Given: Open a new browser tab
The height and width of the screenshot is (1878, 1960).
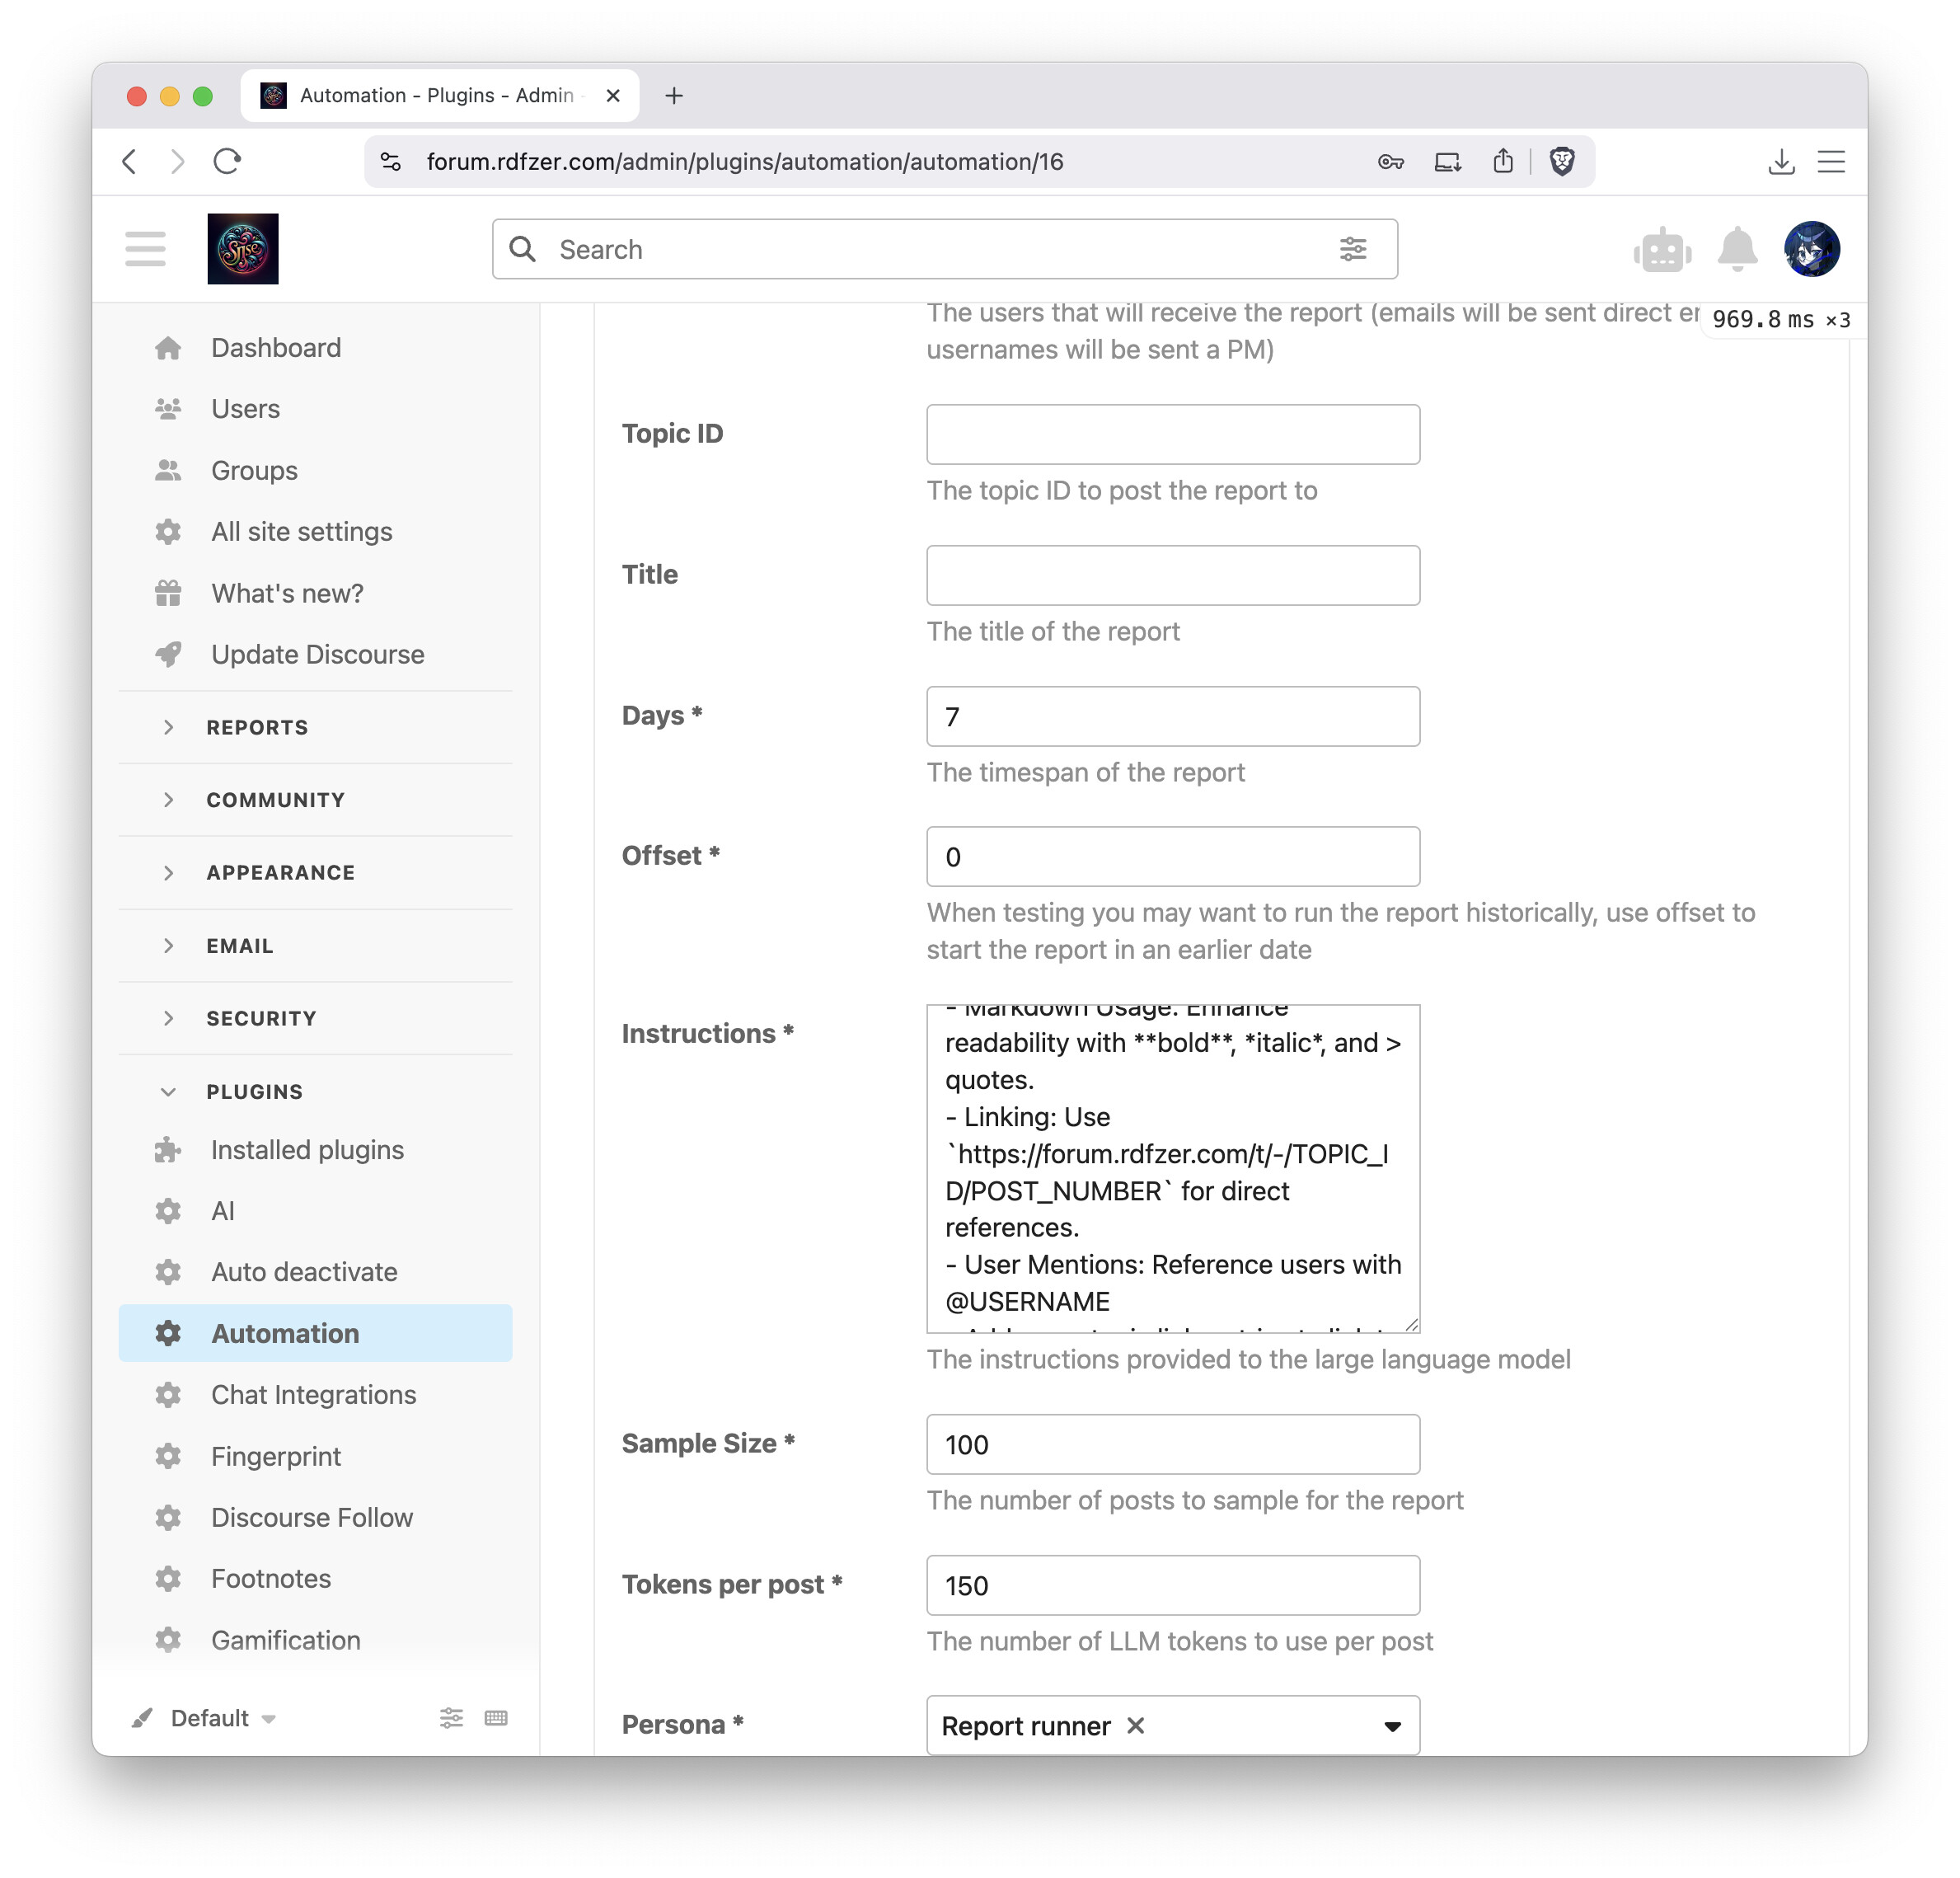Looking at the screenshot, I should point(674,96).
